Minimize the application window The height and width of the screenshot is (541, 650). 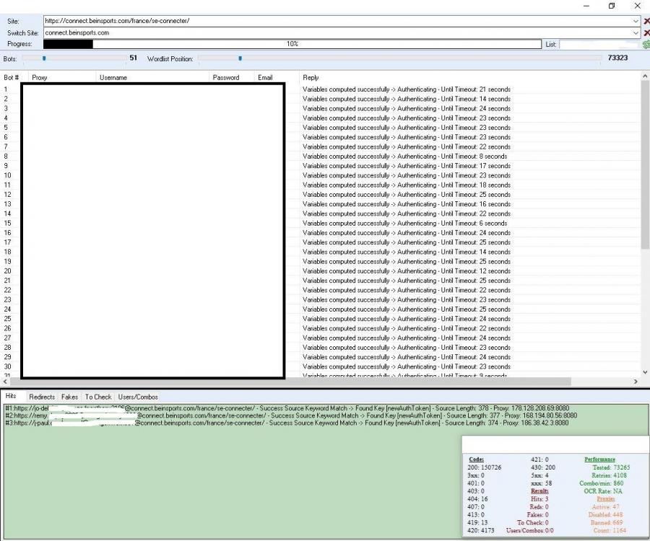[x=586, y=6]
